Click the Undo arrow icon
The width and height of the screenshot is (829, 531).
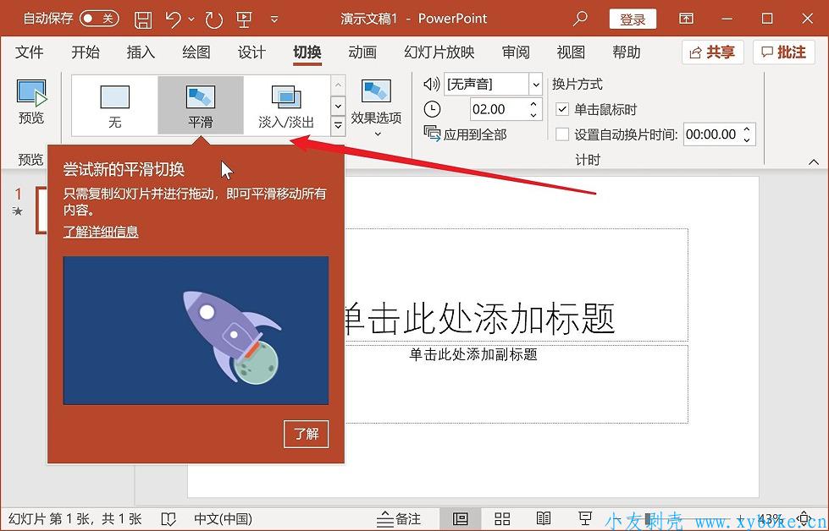[x=174, y=19]
